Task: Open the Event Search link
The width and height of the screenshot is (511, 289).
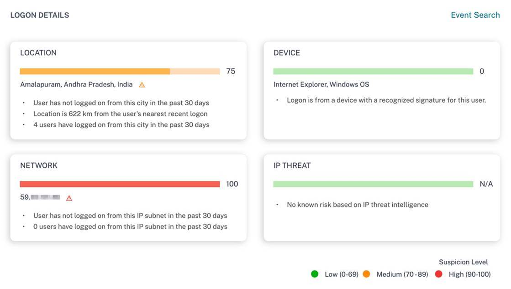Action: click(x=475, y=15)
